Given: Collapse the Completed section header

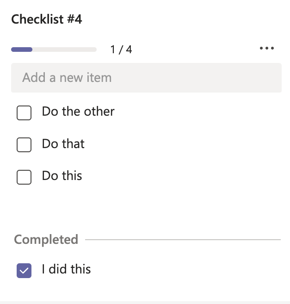Looking at the screenshot, I should pyautogui.click(x=46, y=240).
